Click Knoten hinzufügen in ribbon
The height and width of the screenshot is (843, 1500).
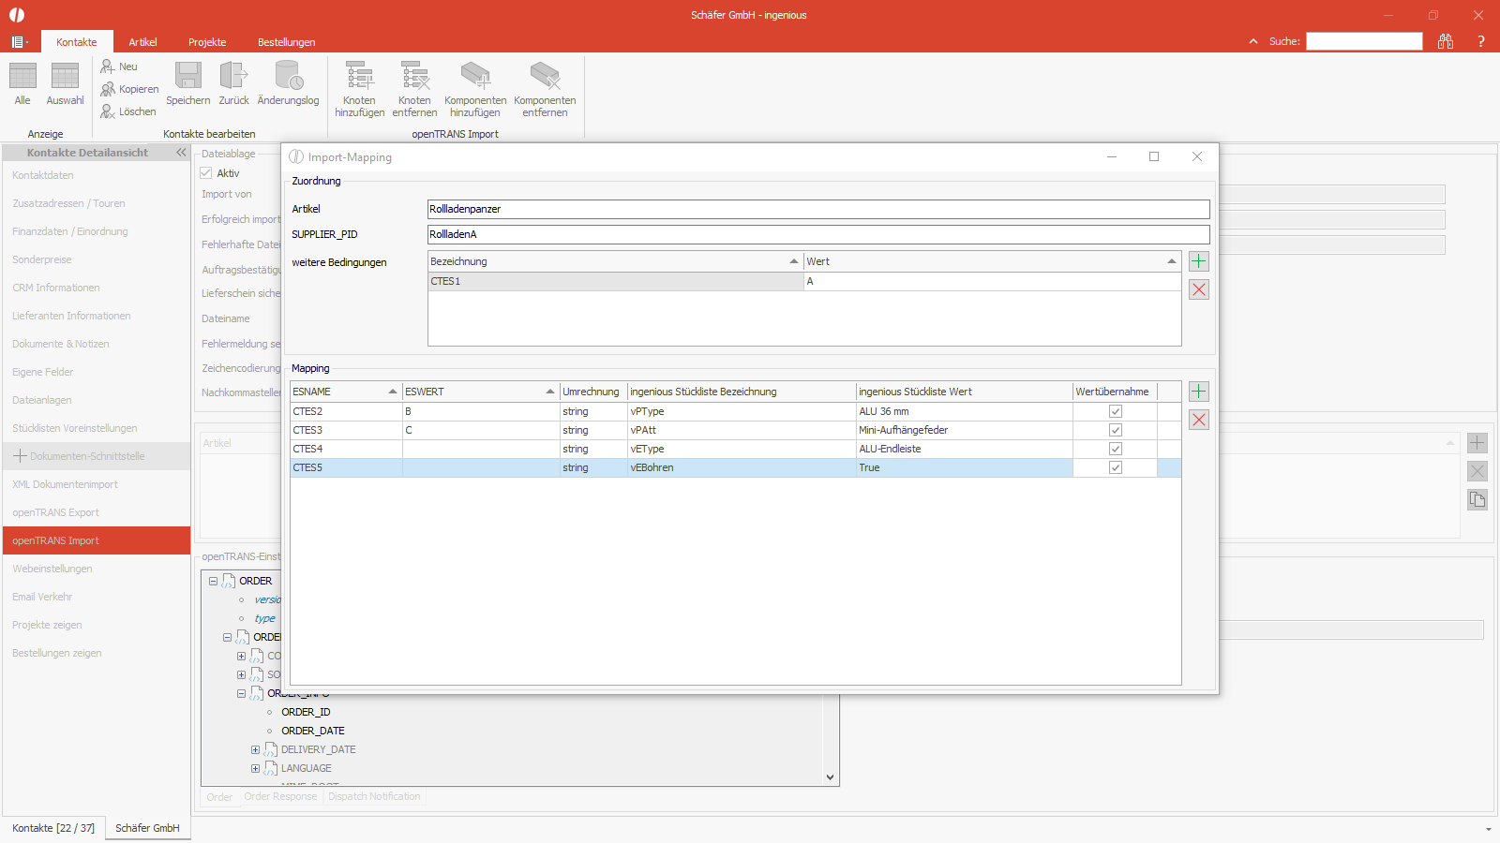(x=359, y=90)
